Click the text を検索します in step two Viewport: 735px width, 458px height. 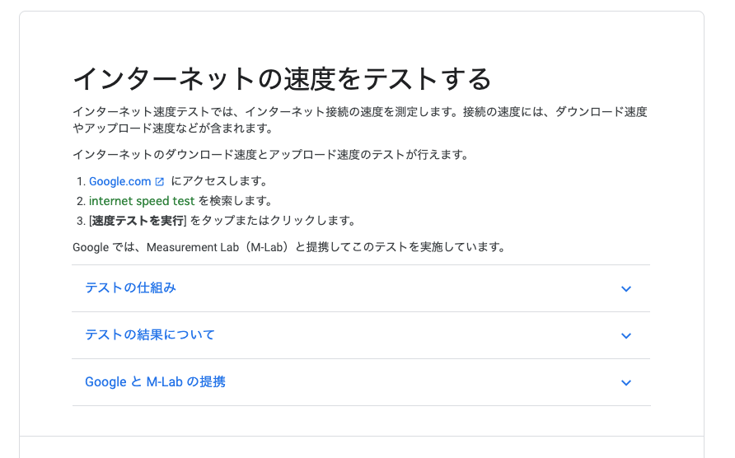tap(235, 201)
